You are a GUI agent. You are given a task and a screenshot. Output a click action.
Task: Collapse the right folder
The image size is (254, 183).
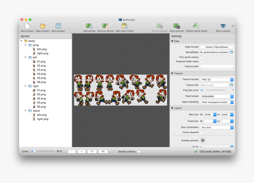pos(25,86)
